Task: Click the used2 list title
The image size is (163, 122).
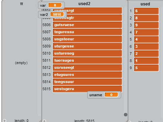Action: [x=84, y=4]
